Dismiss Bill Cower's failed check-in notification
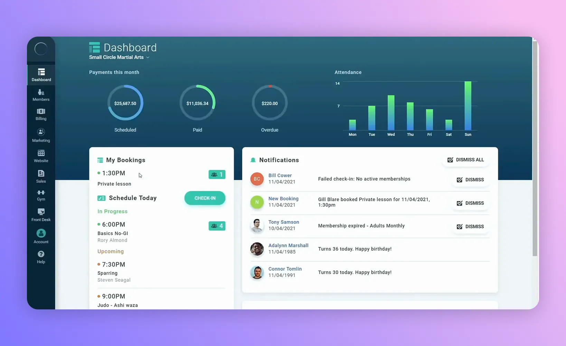 (x=470, y=180)
